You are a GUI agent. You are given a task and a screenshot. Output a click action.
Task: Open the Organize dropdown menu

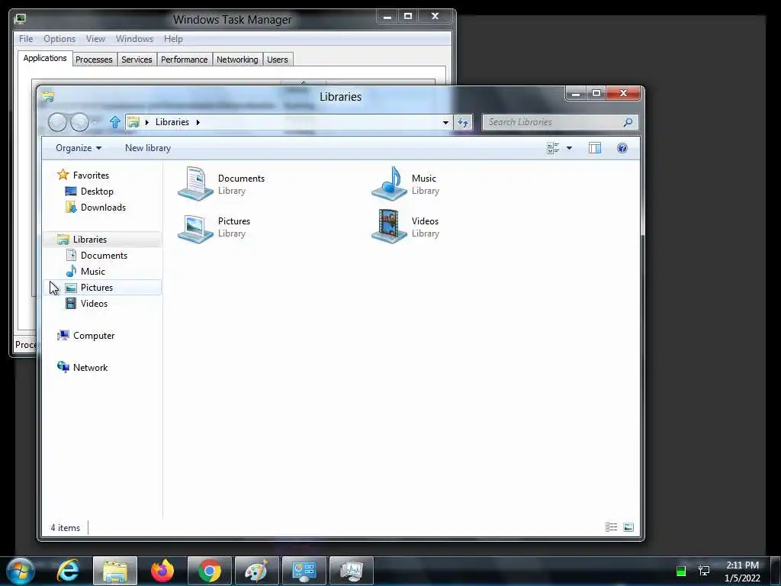tap(79, 148)
